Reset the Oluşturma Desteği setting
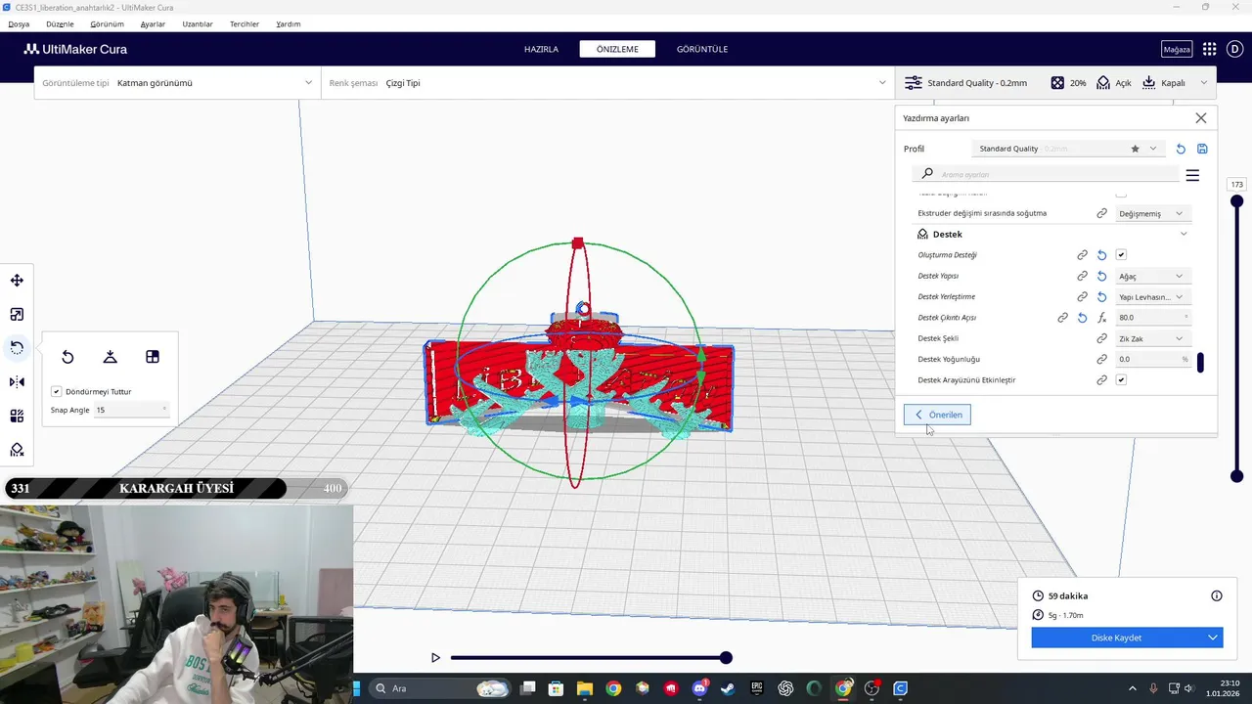 point(1101,255)
